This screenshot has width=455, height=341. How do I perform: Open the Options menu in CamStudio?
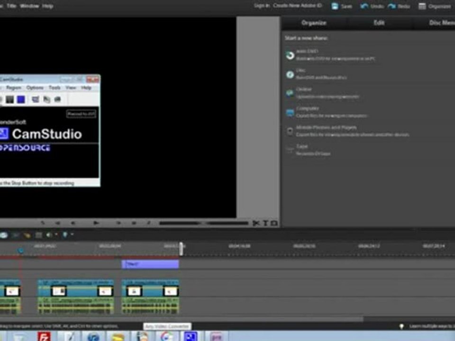(35, 88)
